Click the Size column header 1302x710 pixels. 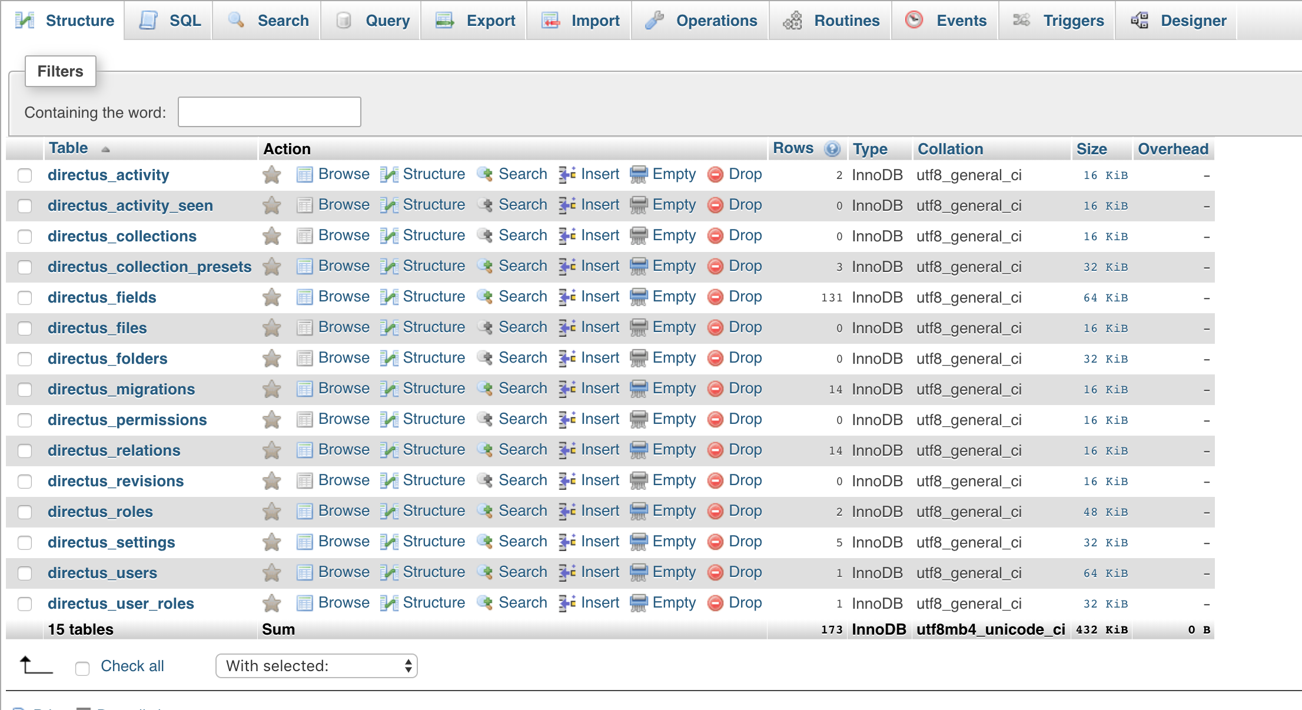pyautogui.click(x=1091, y=149)
